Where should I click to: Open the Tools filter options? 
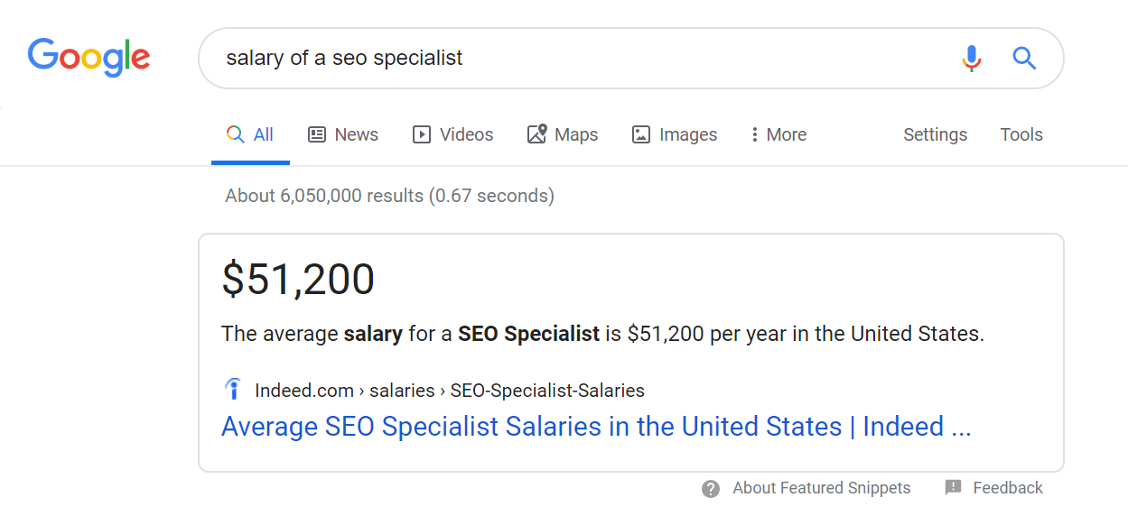[1021, 134]
